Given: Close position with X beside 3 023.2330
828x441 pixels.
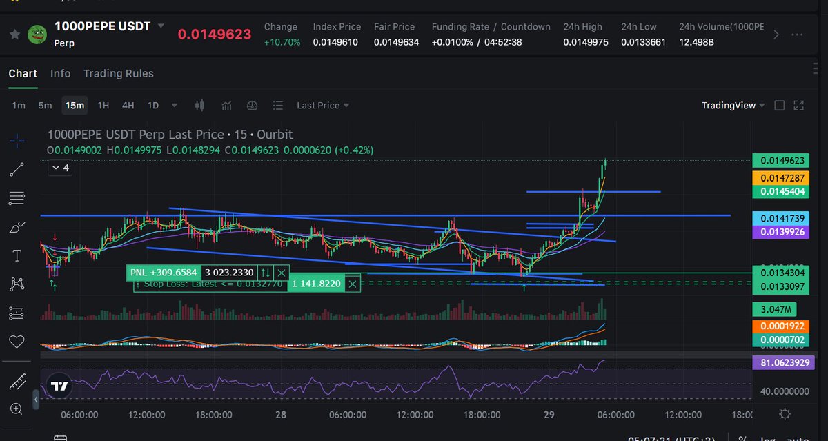Looking at the screenshot, I should point(281,273).
